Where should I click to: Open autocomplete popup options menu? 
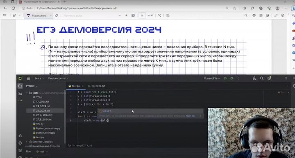pyautogui.click(x=201, y=116)
